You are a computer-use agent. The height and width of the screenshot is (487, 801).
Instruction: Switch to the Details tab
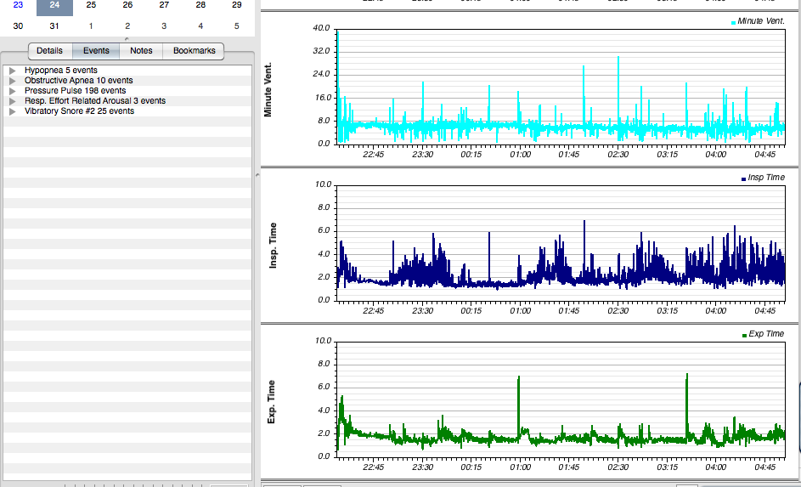49,51
